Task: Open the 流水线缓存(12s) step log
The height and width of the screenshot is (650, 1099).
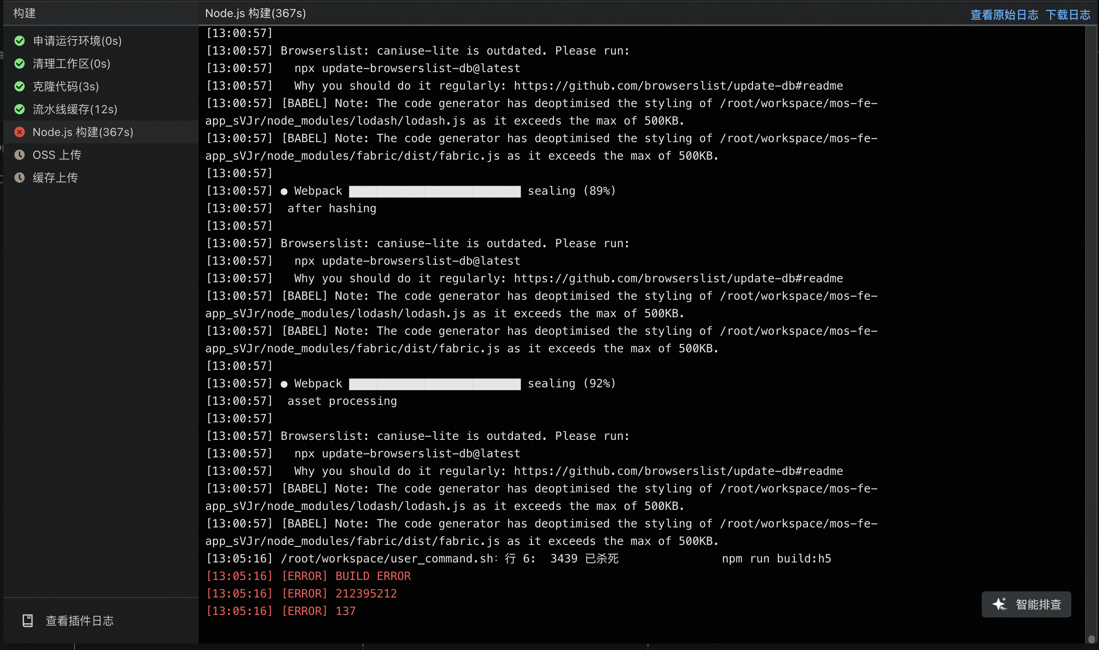Action: (x=101, y=109)
